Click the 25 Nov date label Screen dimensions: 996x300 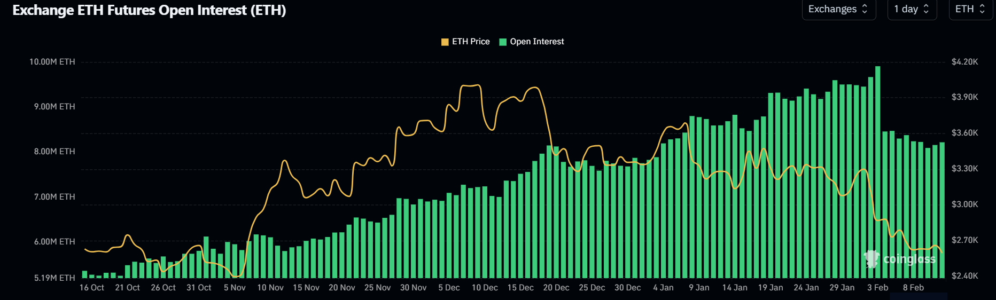pyautogui.click(x=378, y=288)
